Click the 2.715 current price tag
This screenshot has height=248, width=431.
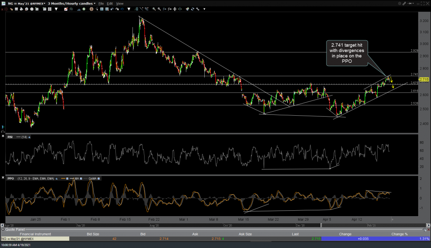[x=423, y=79]
